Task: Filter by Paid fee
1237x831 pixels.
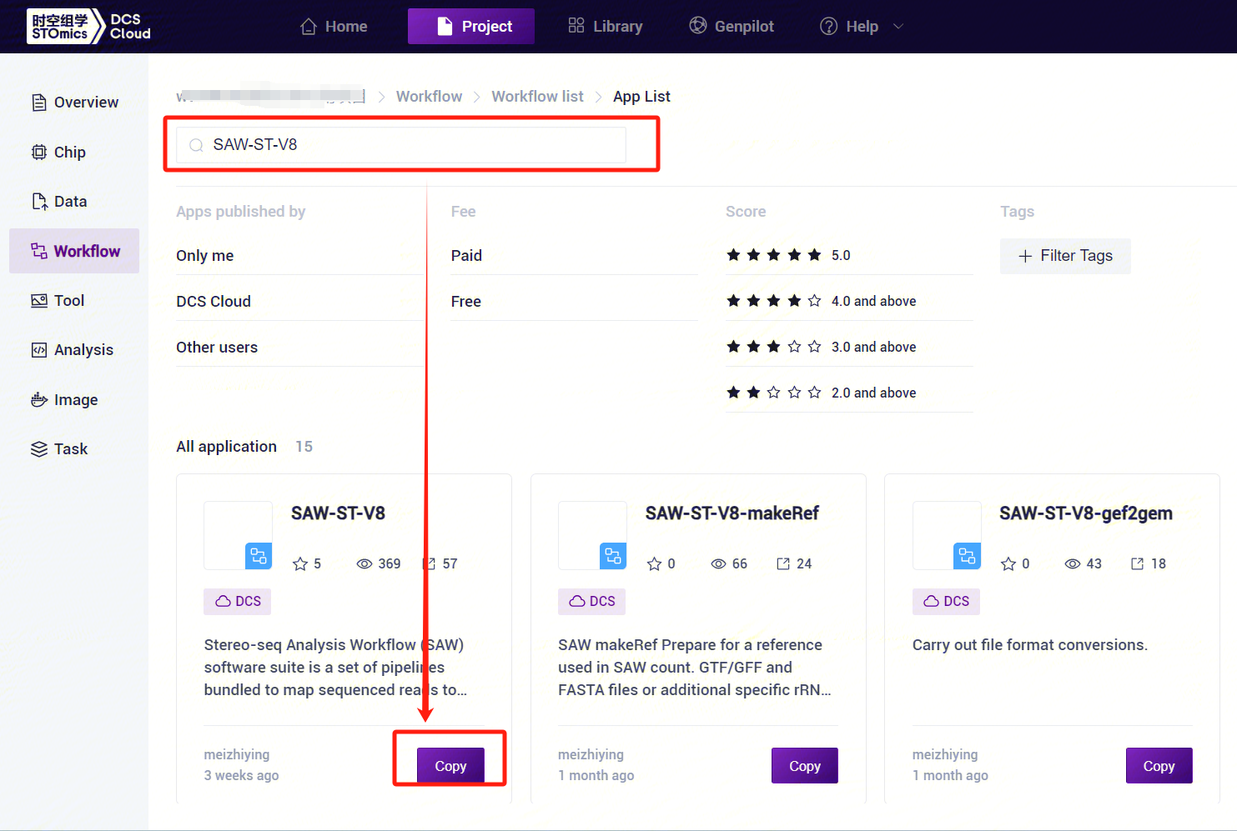Action: click(x=466, y=256)
